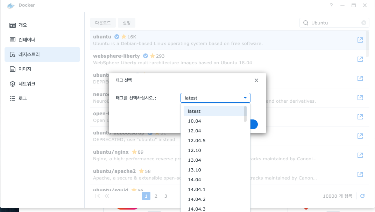Viewport: 375px width, 212px height.
Task: Click the 레지스트리 search-document icon
Action: [x=13, y=54]
